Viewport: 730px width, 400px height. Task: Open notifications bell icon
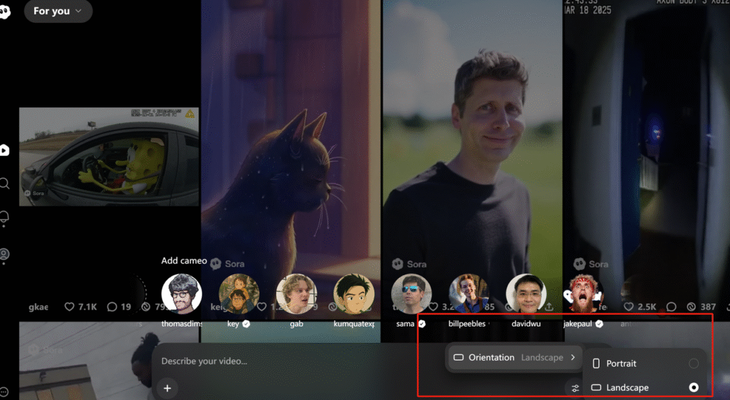pyautogui.click(x=4, y=217)
